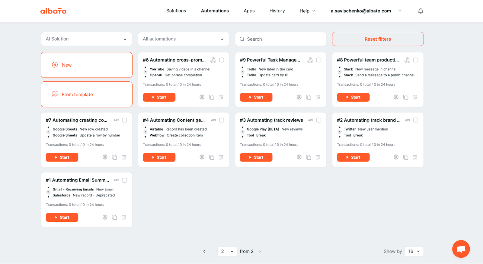
Task: Duplicate #7 Automating creating co automation
Action: 114,157
